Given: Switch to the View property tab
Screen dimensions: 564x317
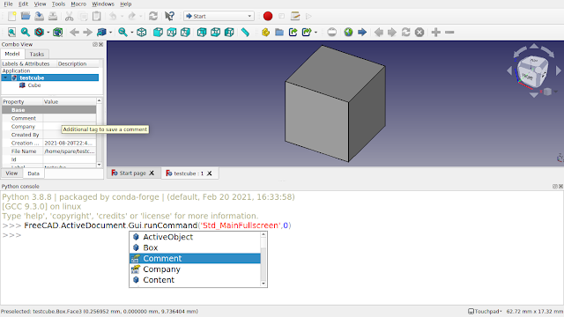Looking at the screenshot, I should (11, 173).
